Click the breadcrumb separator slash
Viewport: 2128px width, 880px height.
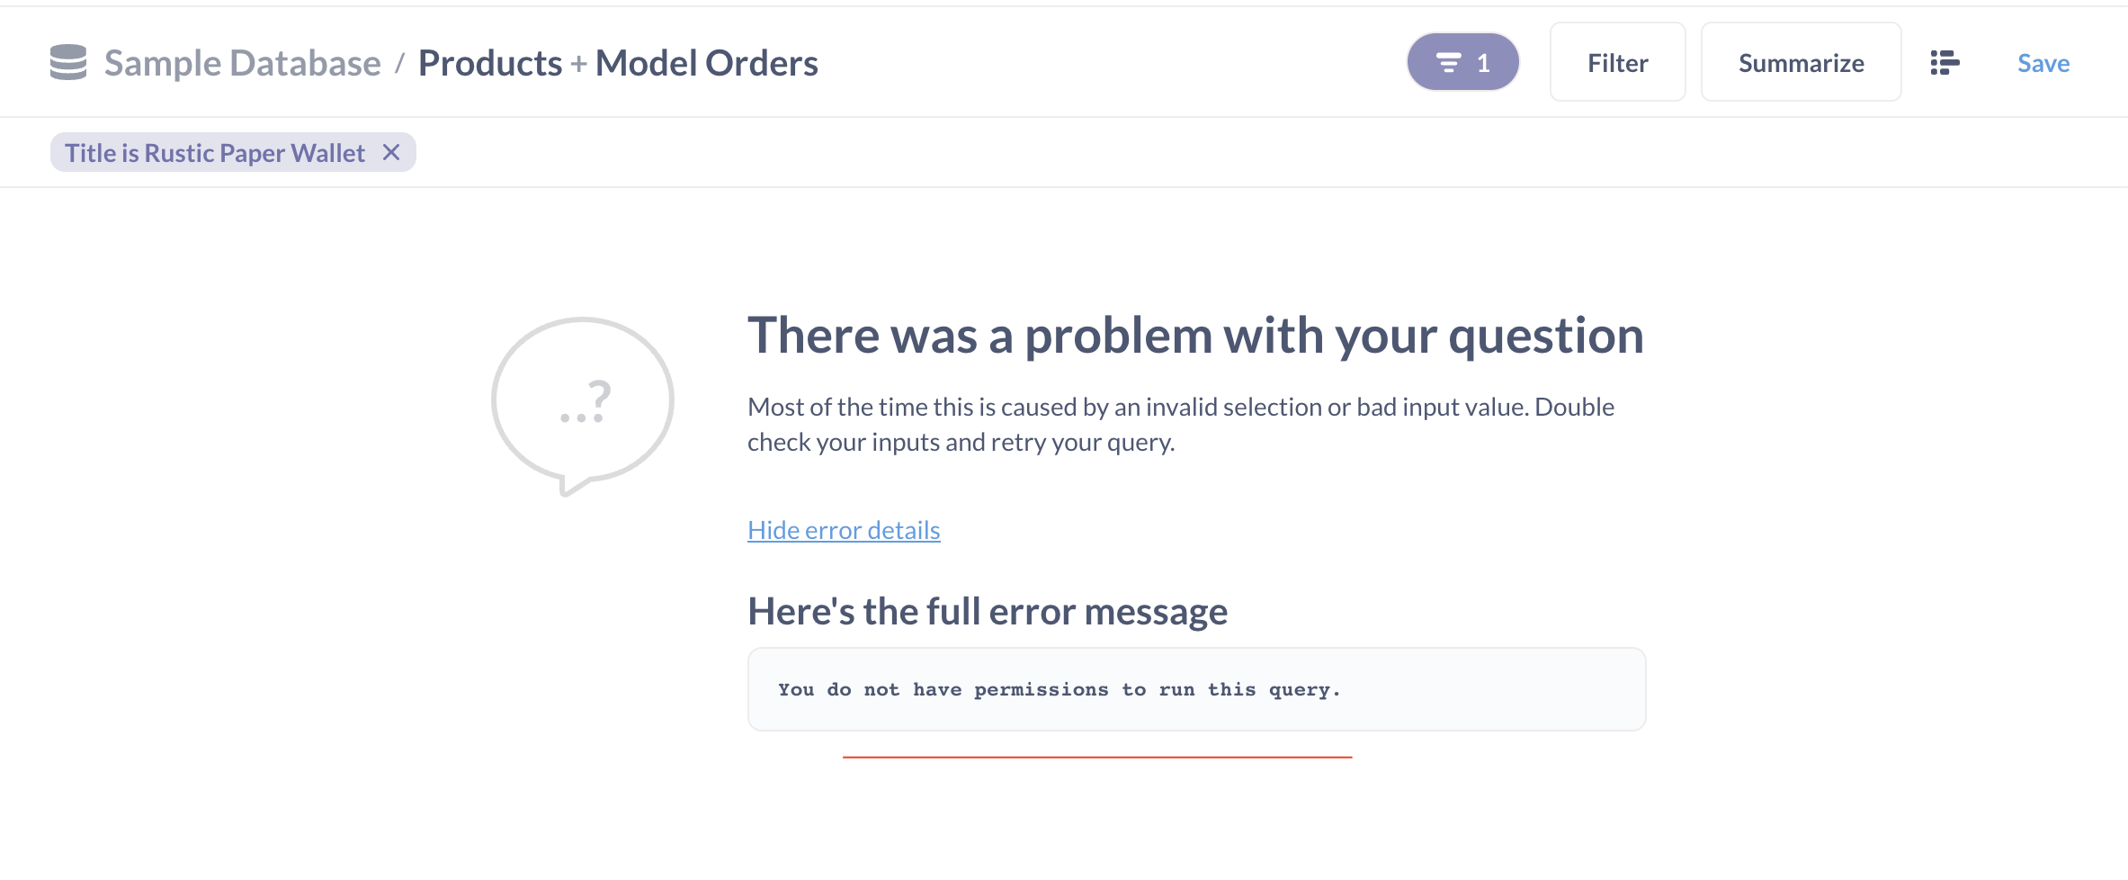click(398, 61)
